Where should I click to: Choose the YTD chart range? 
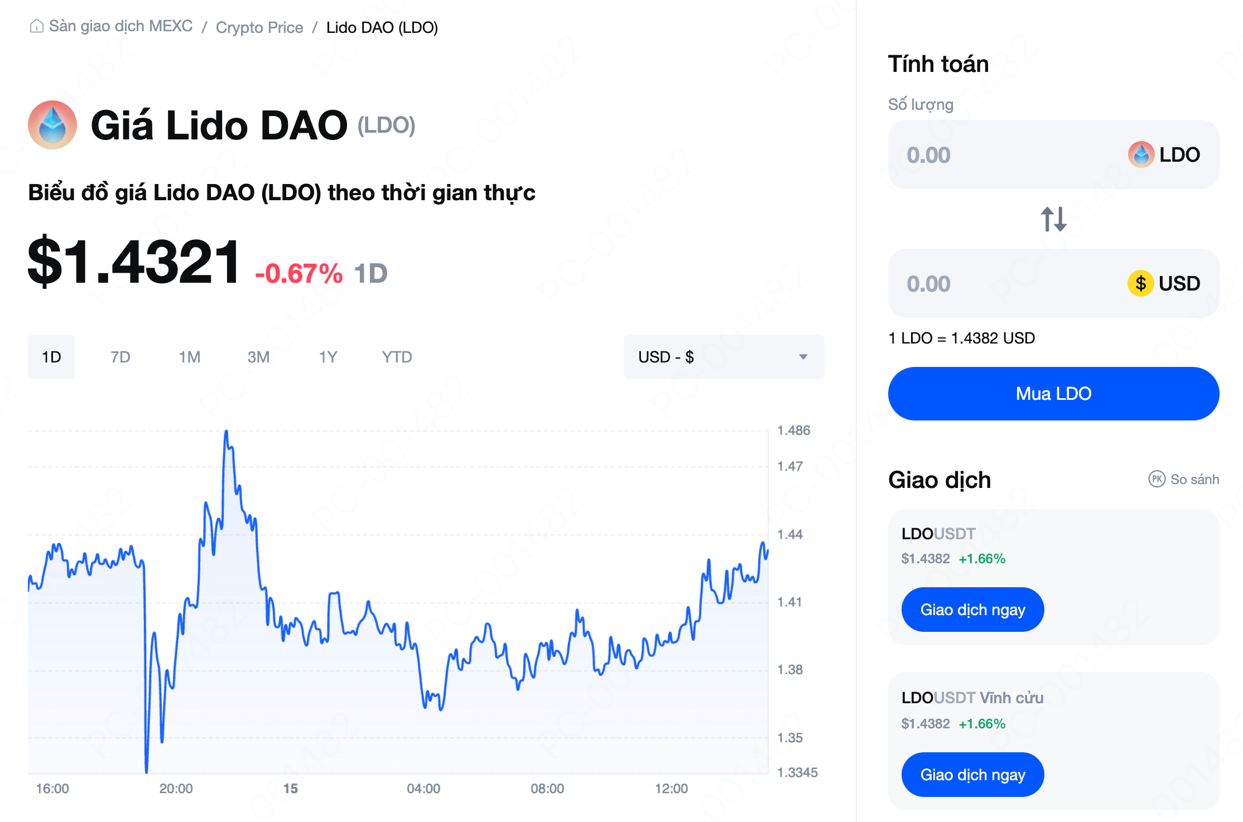pyautogui.click(x=397, y=357)
